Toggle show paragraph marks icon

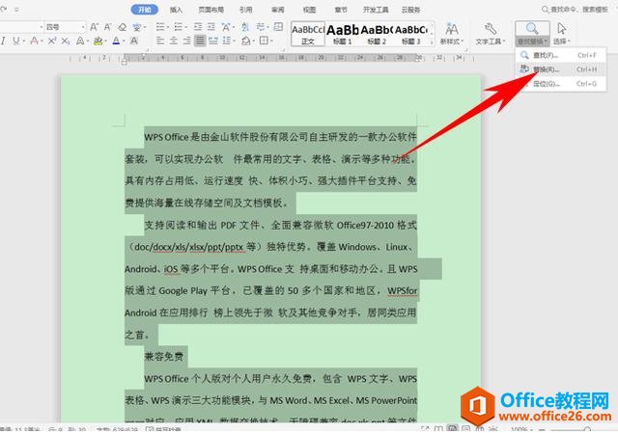[x=260, y=27]
